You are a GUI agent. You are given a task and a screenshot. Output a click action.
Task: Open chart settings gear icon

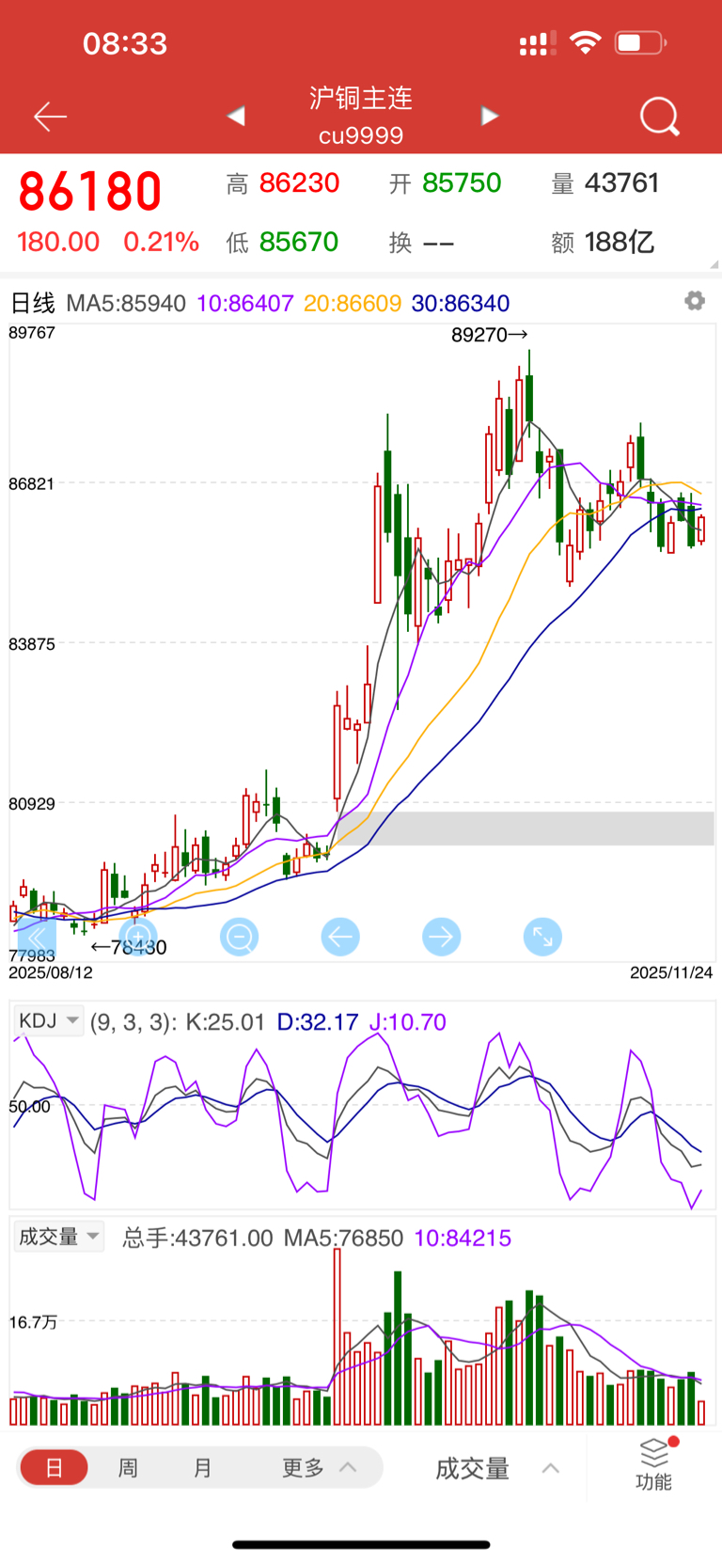click(695, 301)
